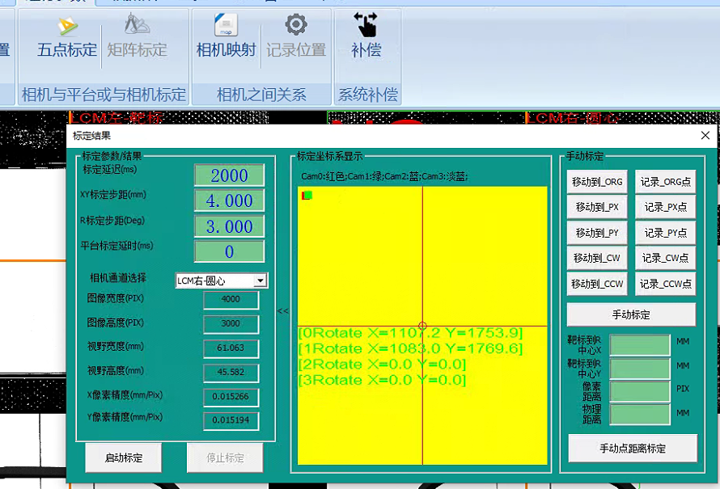Close the 标定结果 dialog
720x489 pixels.
tap(705, 136)
